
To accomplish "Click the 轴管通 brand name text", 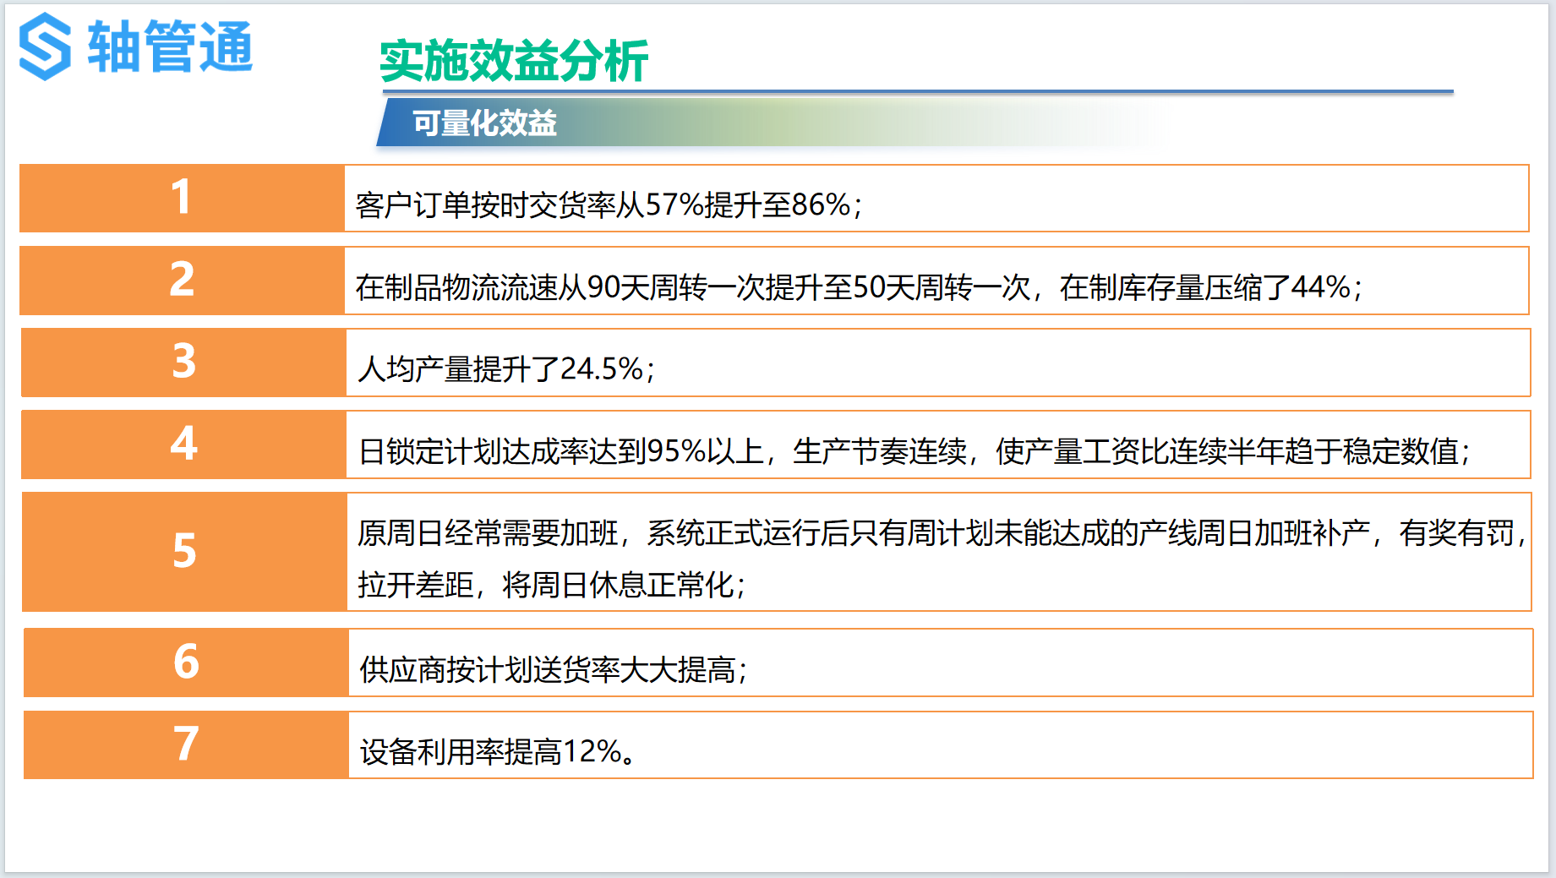I will 170,46.
